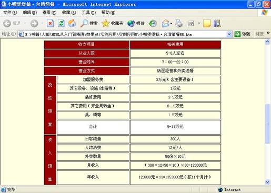
Task: Refresh the page with the green arrows icon
Action: [x=61, y=23]
